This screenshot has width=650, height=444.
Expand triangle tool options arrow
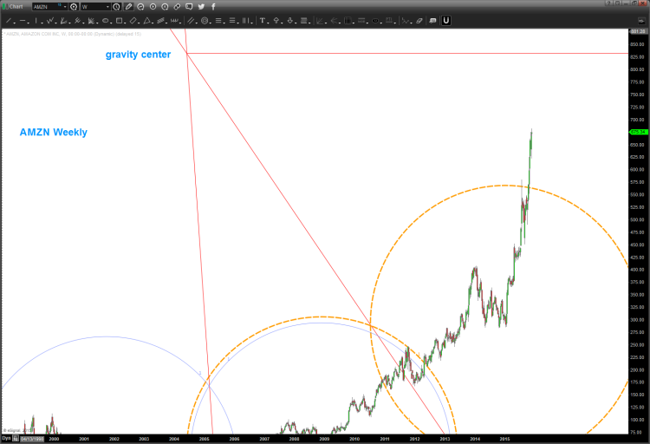pos(153,23)
